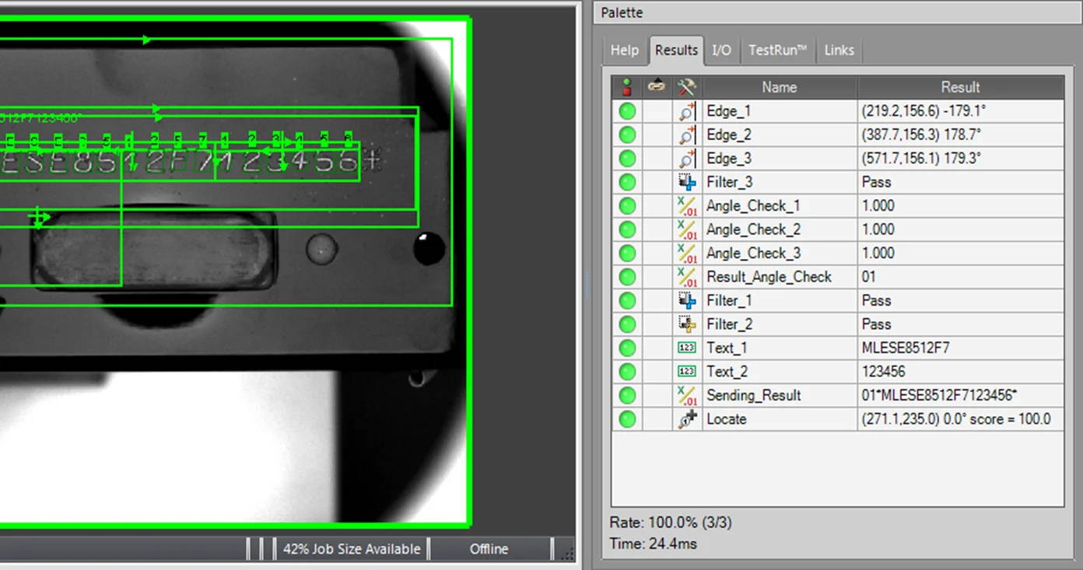Image resolution: width=1083 pixels, height=570 pixels.
Task: Click the Filter_1 tool icon
Action: [x=686, y=300]
